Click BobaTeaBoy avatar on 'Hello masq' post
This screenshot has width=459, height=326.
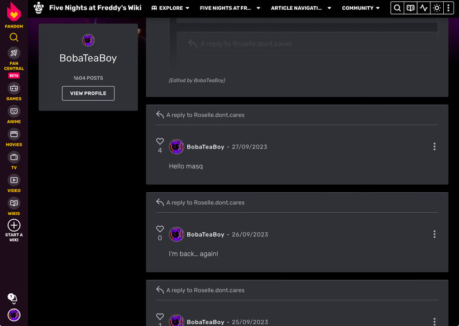[x=176, y=147]
